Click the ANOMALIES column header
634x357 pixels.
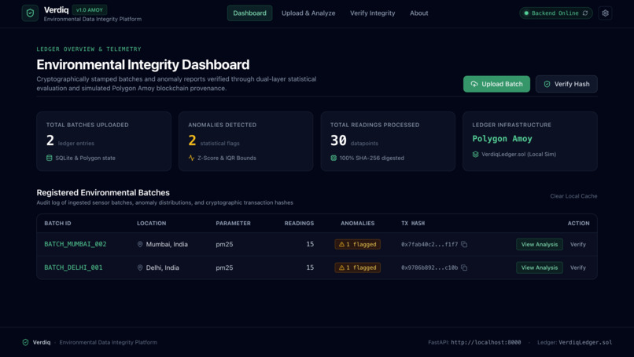pos(357,223)
